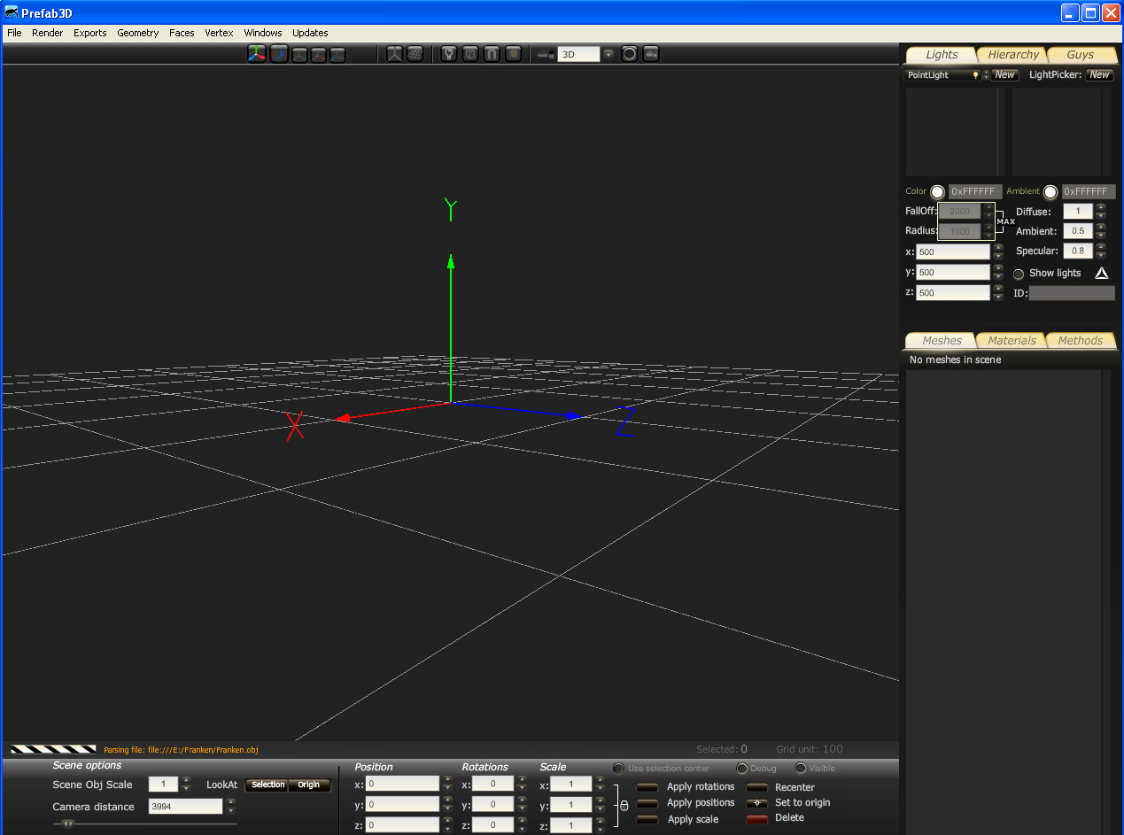The height and width of the screenshot is (835, 1124).
Task: Click the light bulb toolbar icon
Action: pyautogui.click(x=449, y=55)
